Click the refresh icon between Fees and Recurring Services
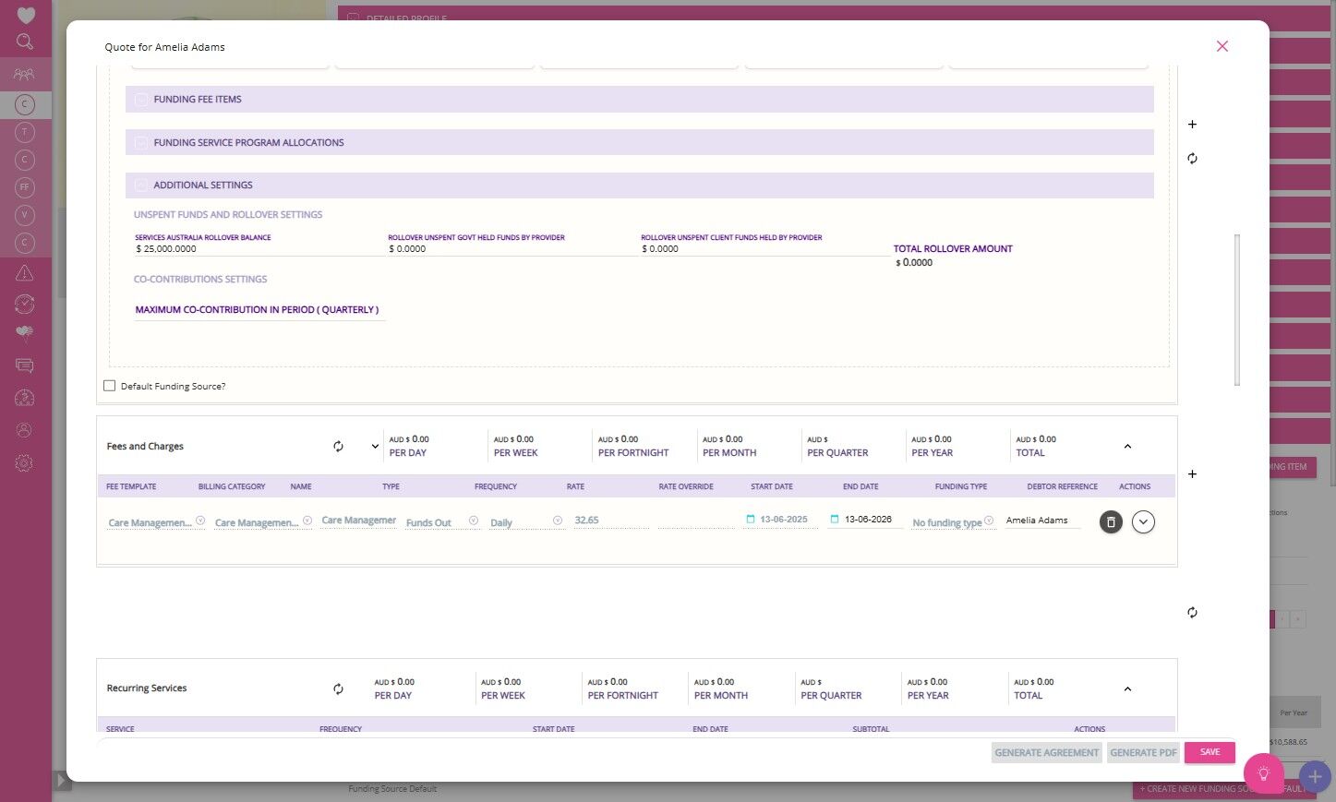This screenshot has height=802, width=1336. point(1192,613)
